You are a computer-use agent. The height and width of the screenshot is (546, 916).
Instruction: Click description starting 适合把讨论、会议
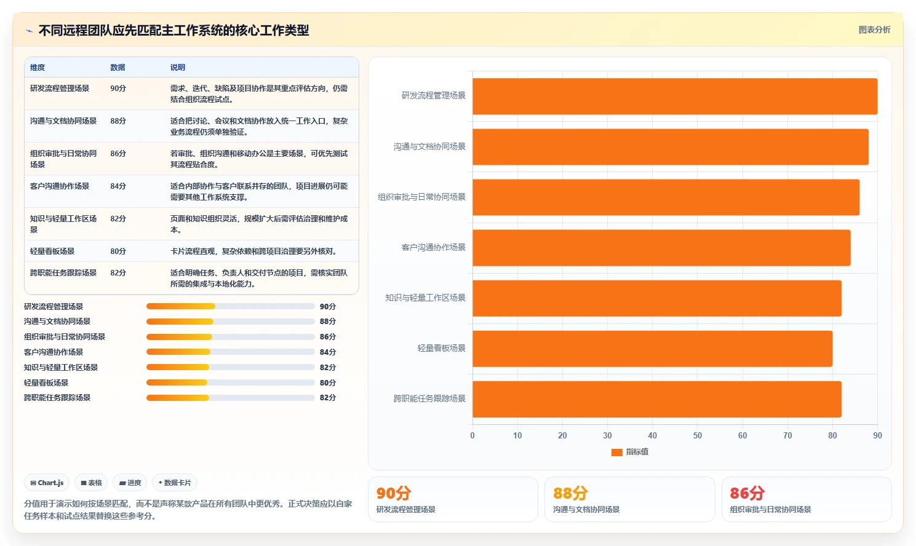coord(259,127)
